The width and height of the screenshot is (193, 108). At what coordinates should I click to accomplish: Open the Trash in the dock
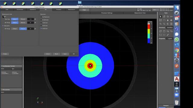[x=177, y=102]
